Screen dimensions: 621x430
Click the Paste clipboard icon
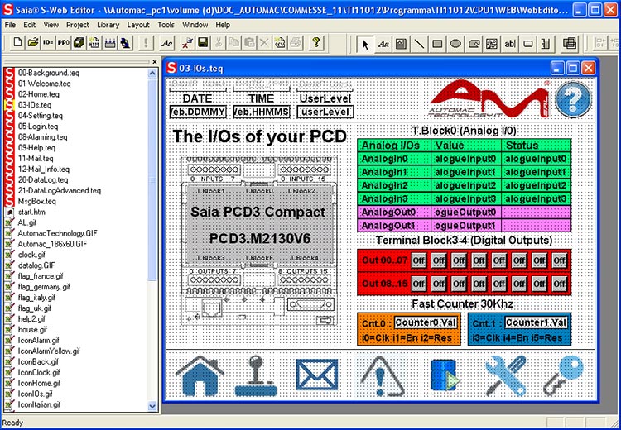coord(249,42)
